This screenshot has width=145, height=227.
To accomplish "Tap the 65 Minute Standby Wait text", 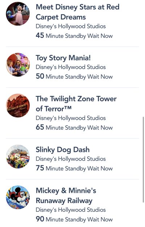I will pos(74,127).
